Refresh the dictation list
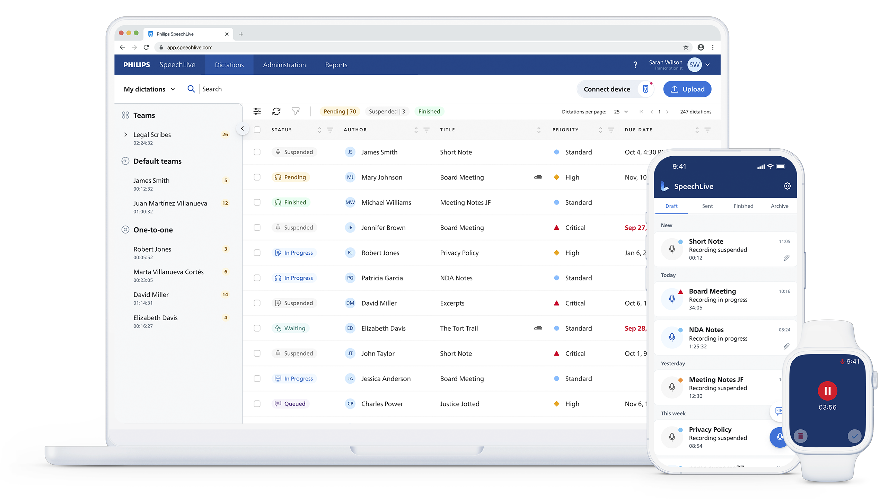This screenshot has height=499, width=880. click(276, 111)
